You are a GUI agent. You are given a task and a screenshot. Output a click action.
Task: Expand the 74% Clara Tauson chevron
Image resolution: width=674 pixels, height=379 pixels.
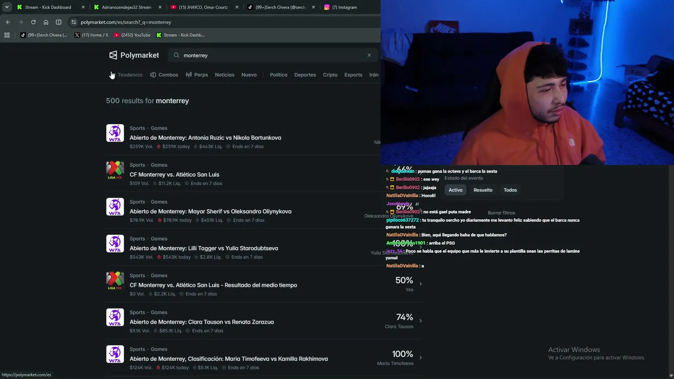click(420, 321)
